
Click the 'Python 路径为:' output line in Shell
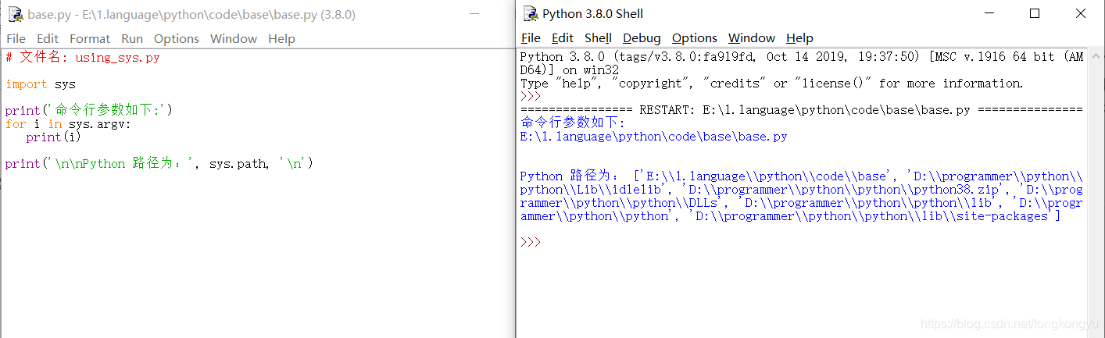coord(801,176)
